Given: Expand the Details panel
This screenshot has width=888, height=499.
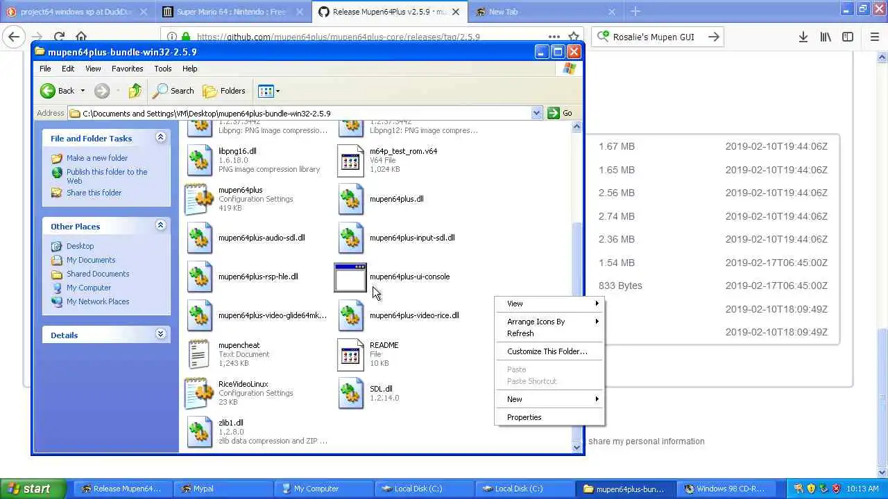Looking at the screenshot, I should point(160,335).
